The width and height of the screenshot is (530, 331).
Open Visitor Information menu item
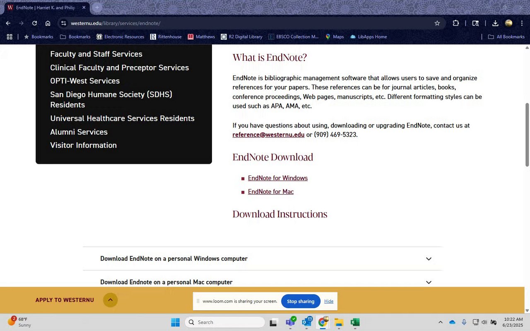pos(83,145)
